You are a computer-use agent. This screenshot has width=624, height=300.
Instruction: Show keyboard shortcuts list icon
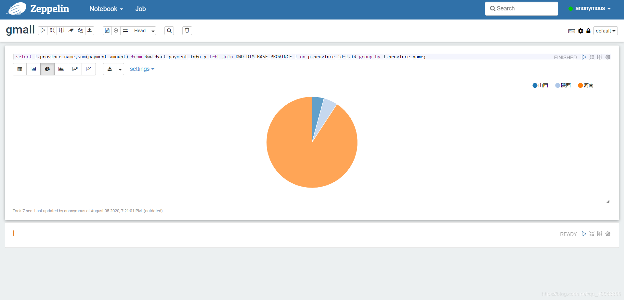point(572,31)
